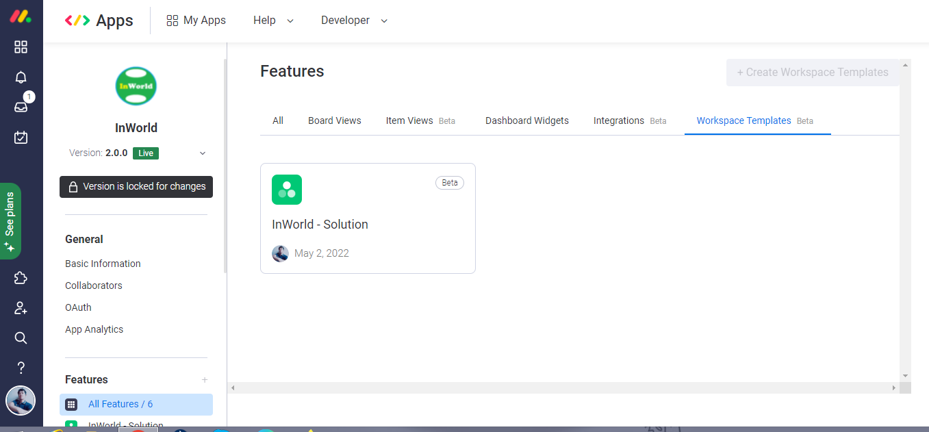Open the notifications bell
The height and width of the screenshot is (432, 929).
click(21, 77)
